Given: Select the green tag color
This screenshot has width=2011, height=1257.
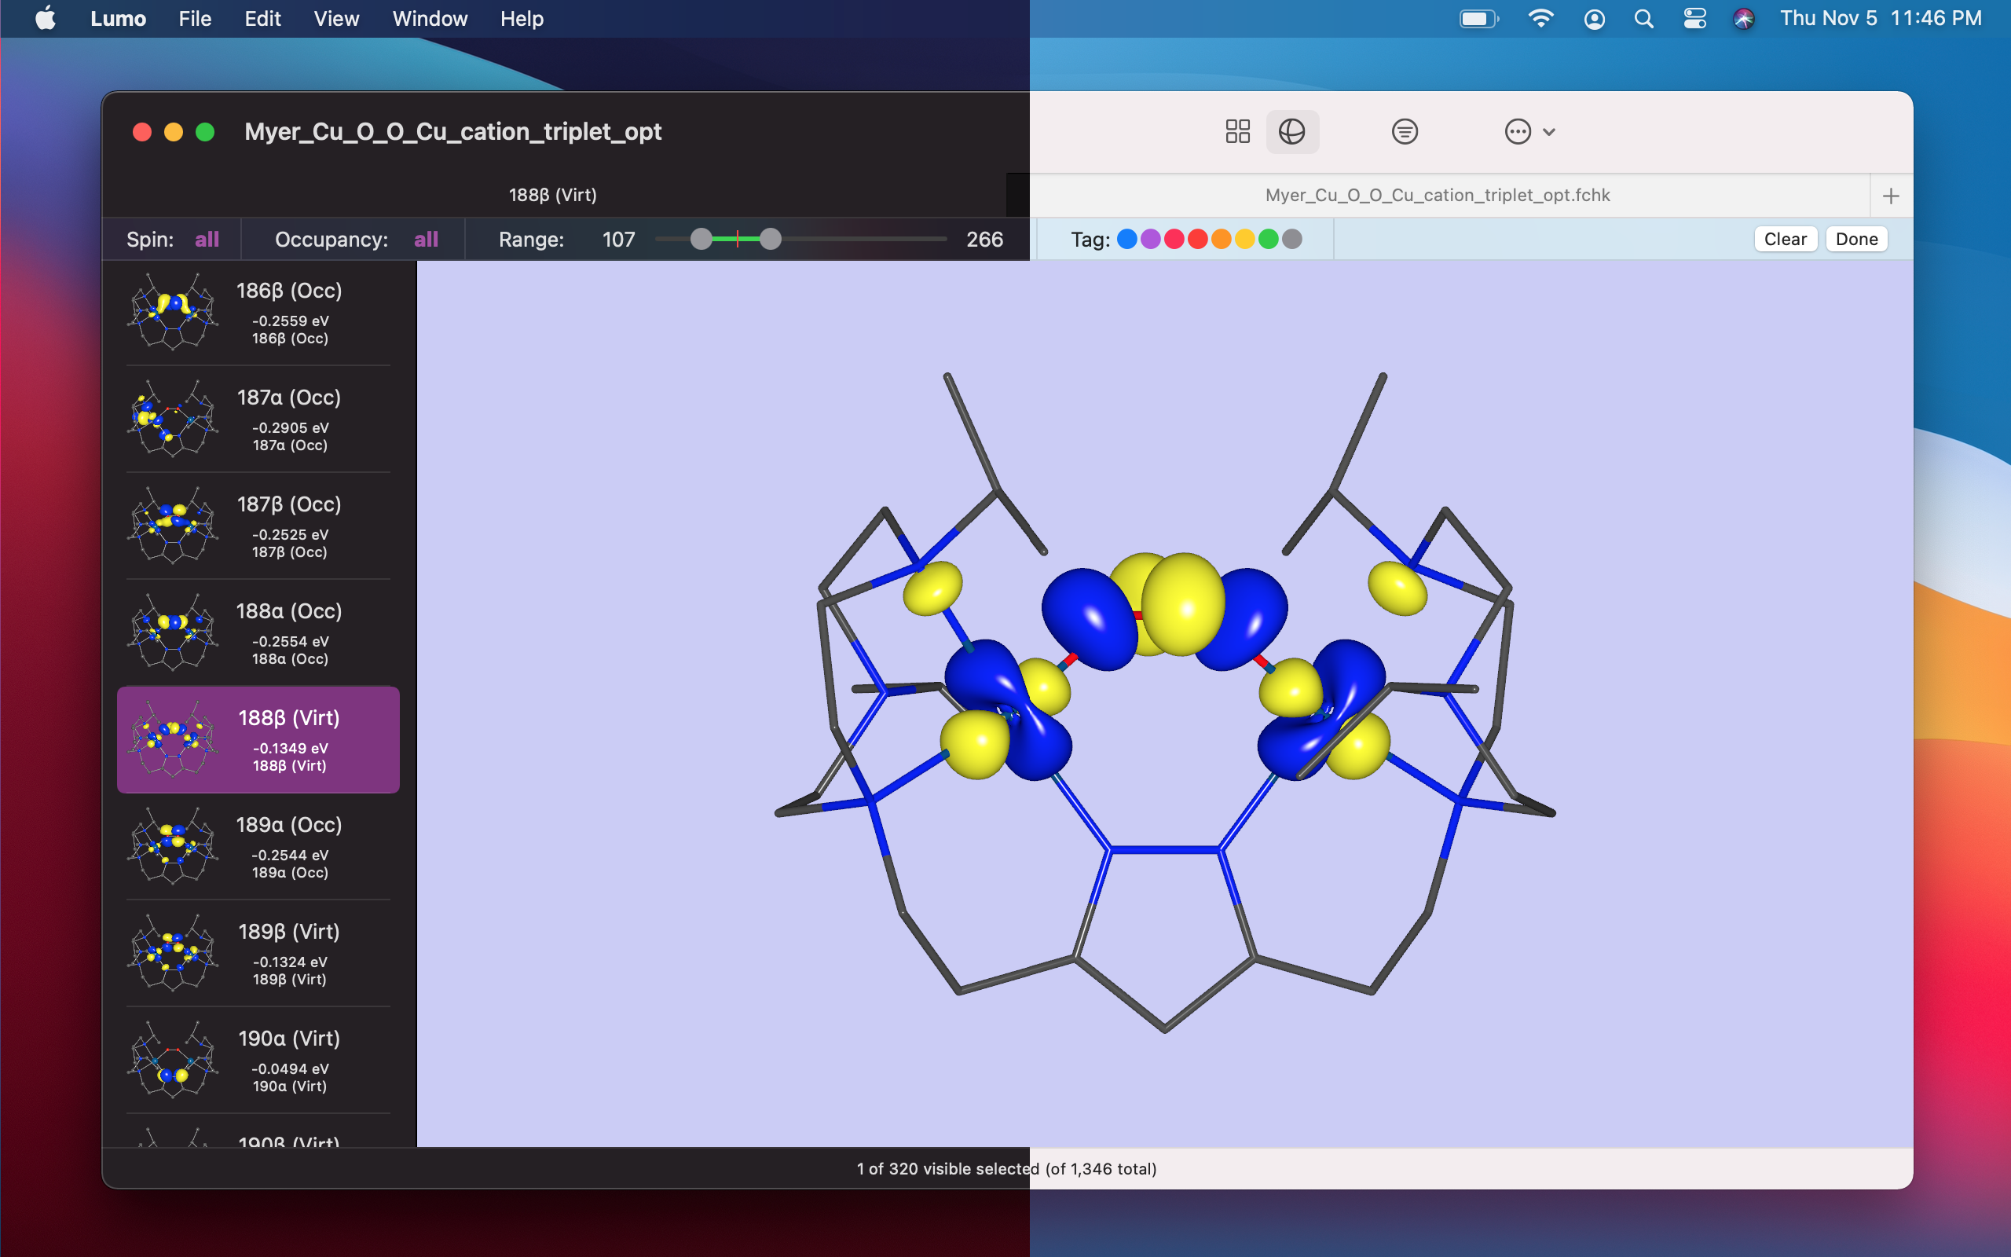Looking at the screenshot, I should tap(1268, 240).
